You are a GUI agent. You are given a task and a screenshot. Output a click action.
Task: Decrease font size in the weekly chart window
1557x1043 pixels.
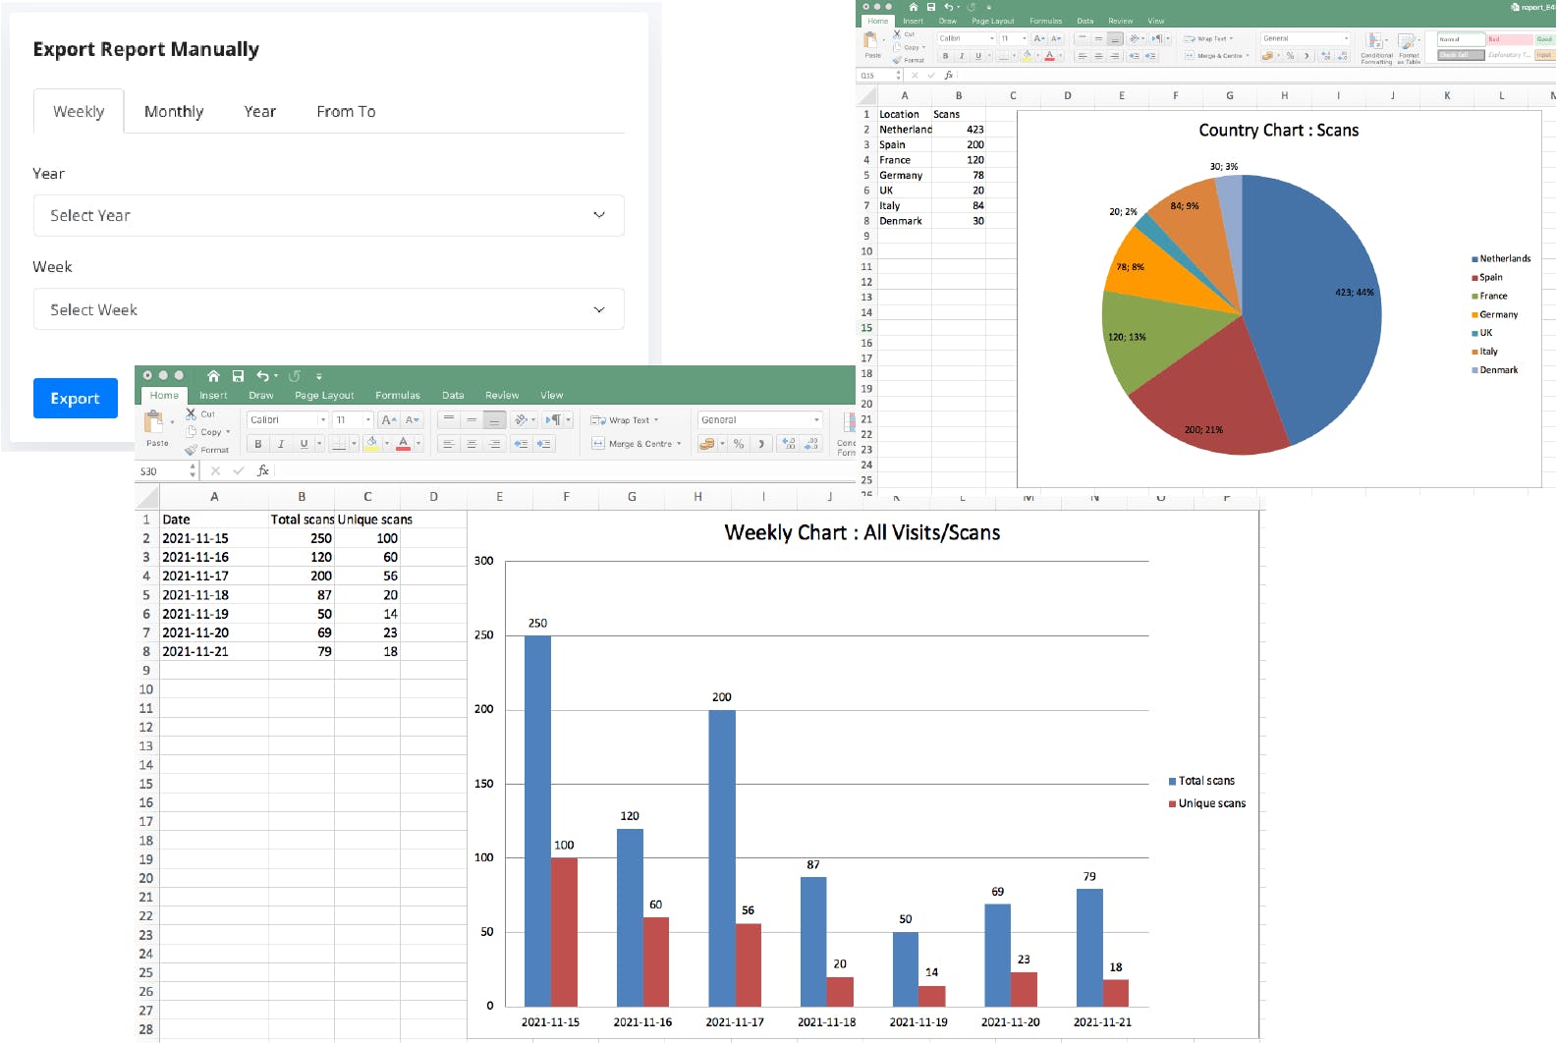point(413,420)
